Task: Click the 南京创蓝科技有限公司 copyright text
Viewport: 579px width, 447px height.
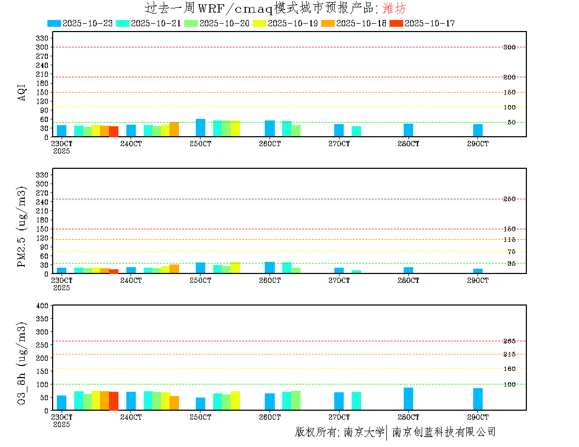Action: point(444,432)
